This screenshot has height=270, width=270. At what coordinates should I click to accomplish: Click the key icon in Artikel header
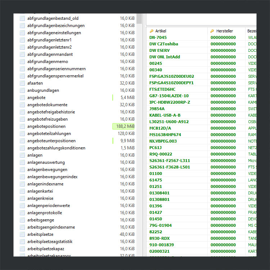[152, 31]
